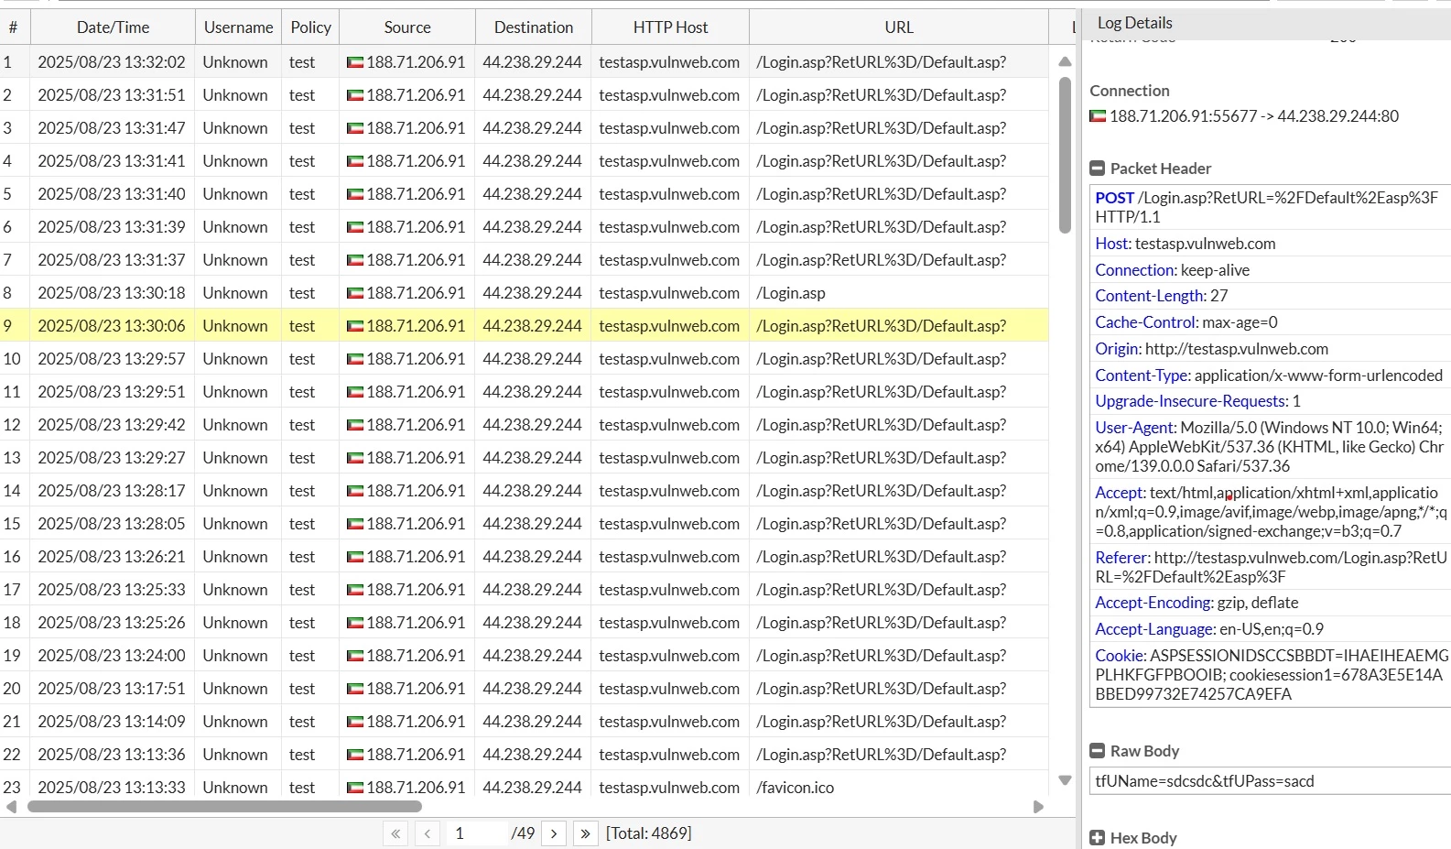Go to the first log page
The image size is (1451, 849).
[395, 833]
